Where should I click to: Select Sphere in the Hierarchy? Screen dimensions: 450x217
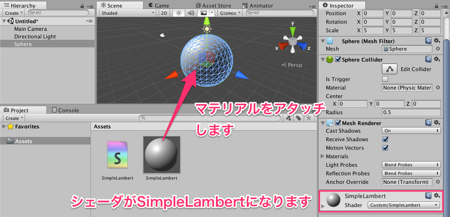(x=47, y=44)
